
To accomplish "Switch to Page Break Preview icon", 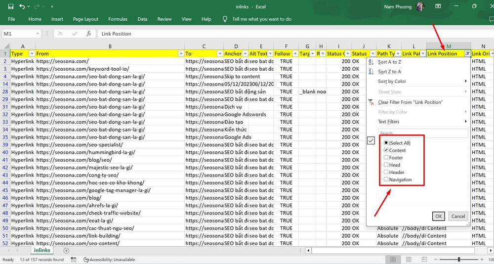I will 425,260.
